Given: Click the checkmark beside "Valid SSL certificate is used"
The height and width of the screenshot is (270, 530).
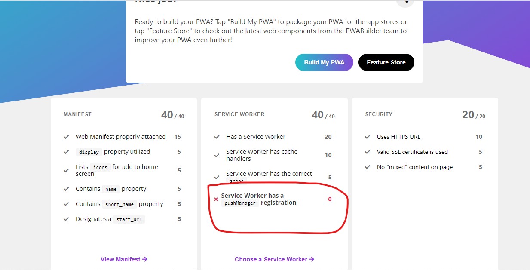Looking at the screenshot, I should pyautogui.click(x=368, y=152).
